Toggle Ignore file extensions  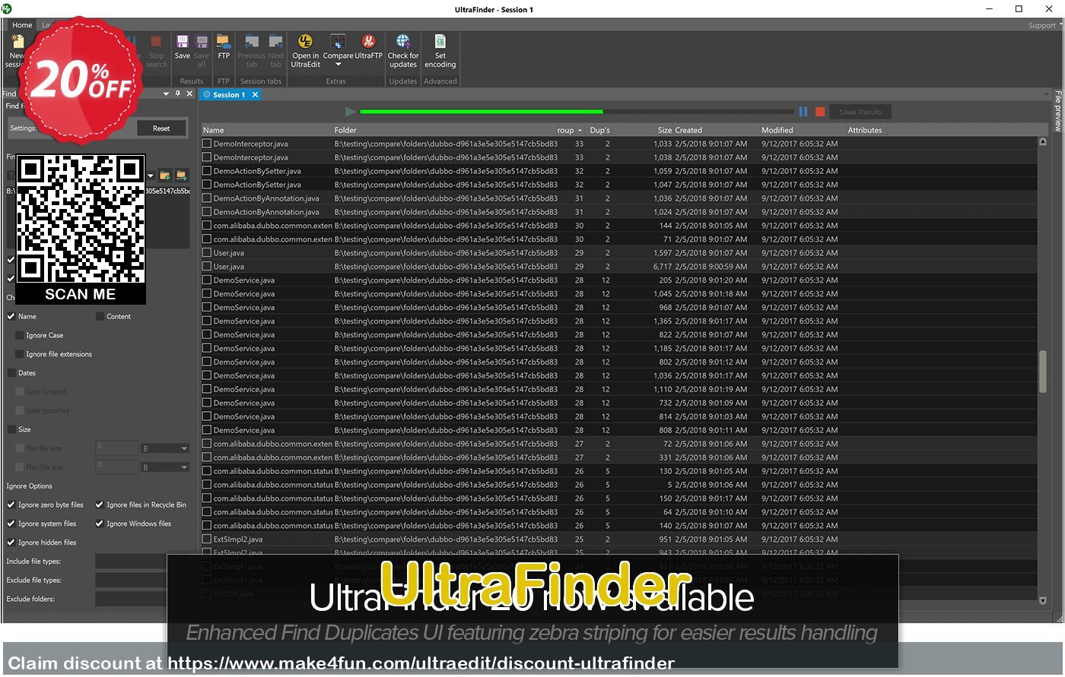pos(20,354)
